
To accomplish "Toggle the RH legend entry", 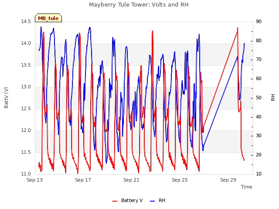I will 157,200.
